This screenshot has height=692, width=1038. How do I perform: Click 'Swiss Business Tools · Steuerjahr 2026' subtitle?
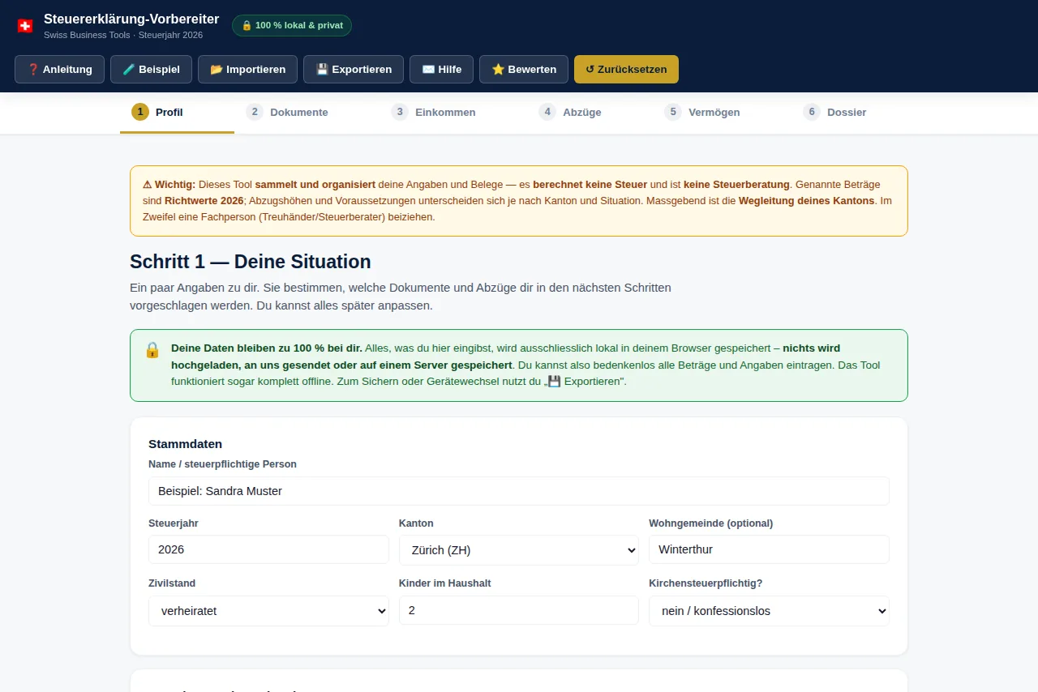(x=123, y=35)
